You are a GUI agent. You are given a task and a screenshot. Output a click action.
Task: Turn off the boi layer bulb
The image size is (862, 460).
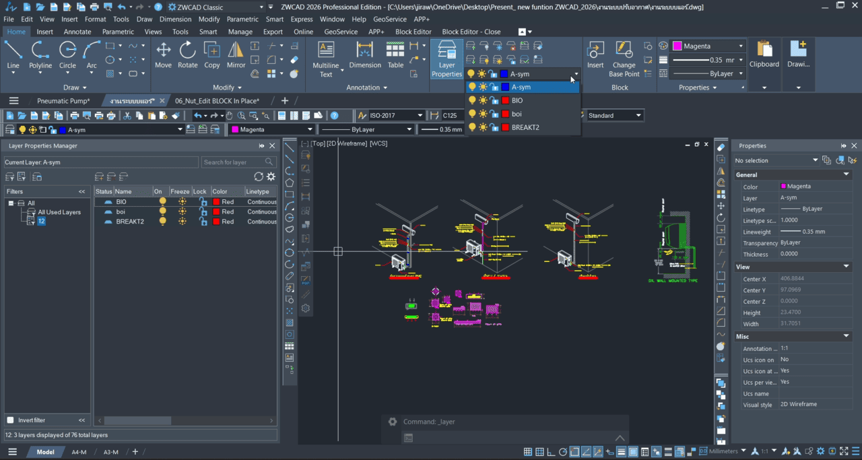point(163,211)
